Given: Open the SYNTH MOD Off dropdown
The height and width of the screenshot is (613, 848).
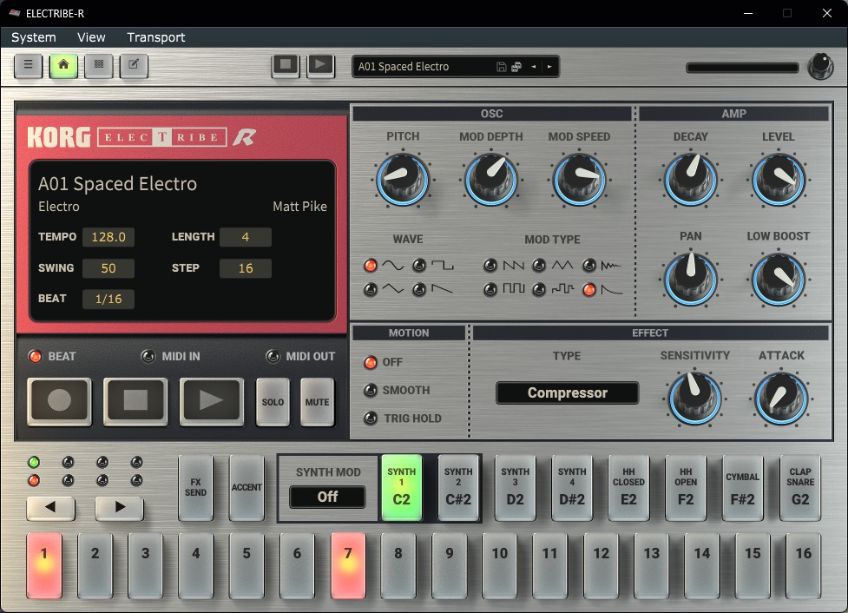Looking at the screenshot, I should coord(327,497).
